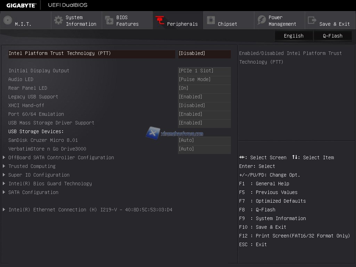Click the M.I.T. dial icon
Image resolution: width=356 pixels, height=267 pixels.
tap(8, 20)
